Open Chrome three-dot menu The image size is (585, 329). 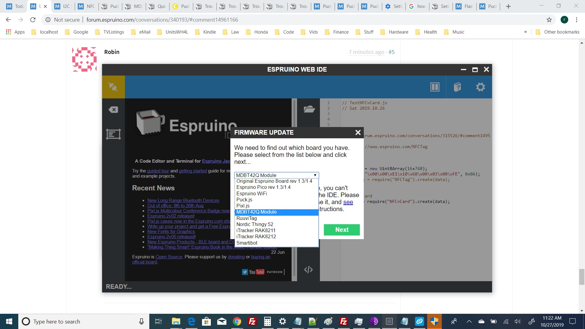(x=576, y=20)
